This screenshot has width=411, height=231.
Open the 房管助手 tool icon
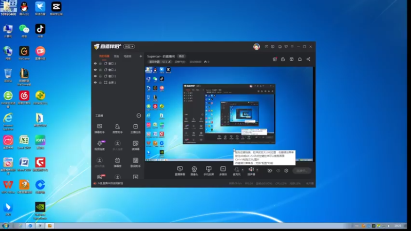tap(118, 128)
